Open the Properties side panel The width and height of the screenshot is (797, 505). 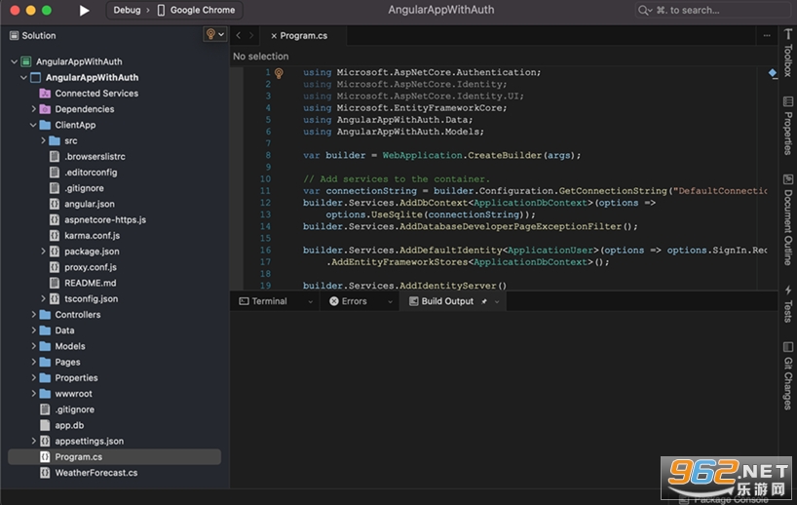788,126
